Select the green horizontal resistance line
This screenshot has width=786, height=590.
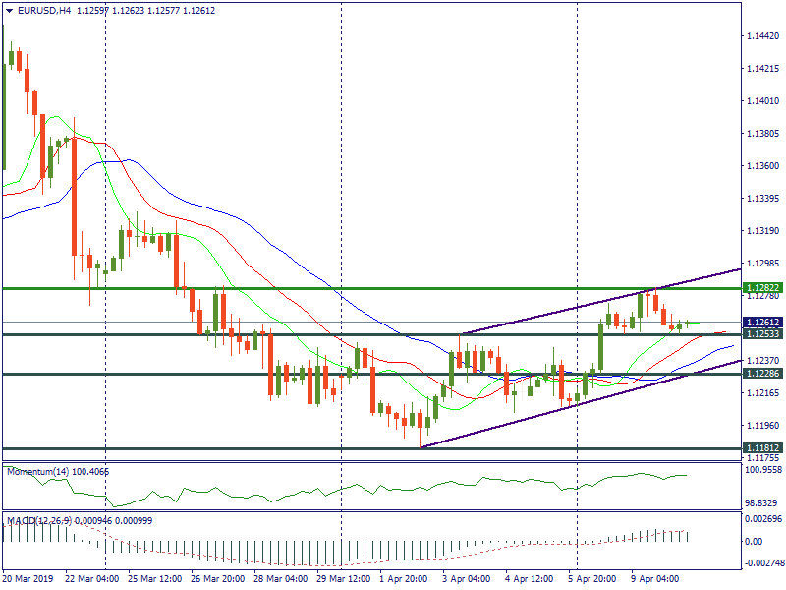click(x=295, y=288)
